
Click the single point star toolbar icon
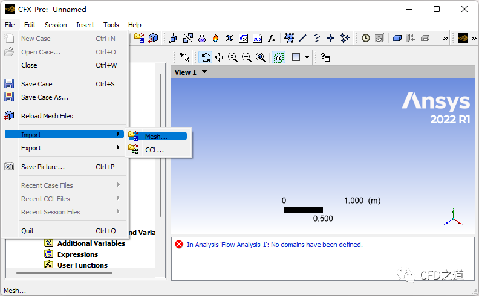tap(331, 38)
